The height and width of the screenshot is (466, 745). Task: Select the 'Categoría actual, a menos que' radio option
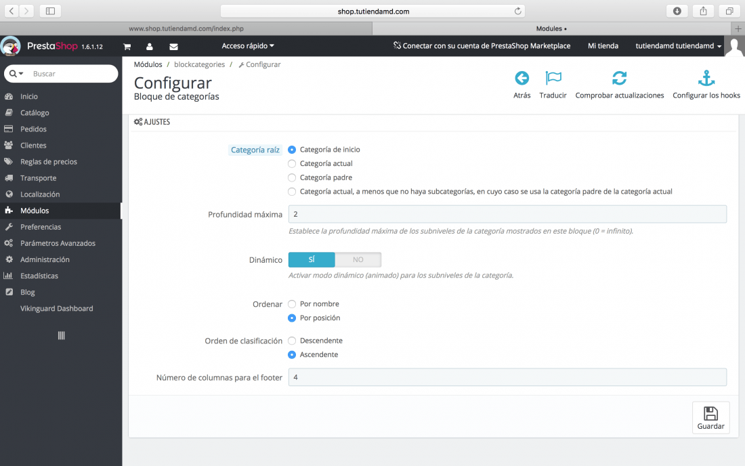click(x=292, y=192)
